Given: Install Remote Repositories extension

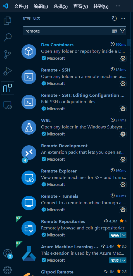Looking at the screenshot, I should (x=115, y=235).
